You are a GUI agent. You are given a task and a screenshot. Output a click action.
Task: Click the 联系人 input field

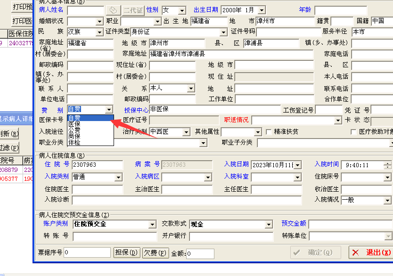pos(90,89)
